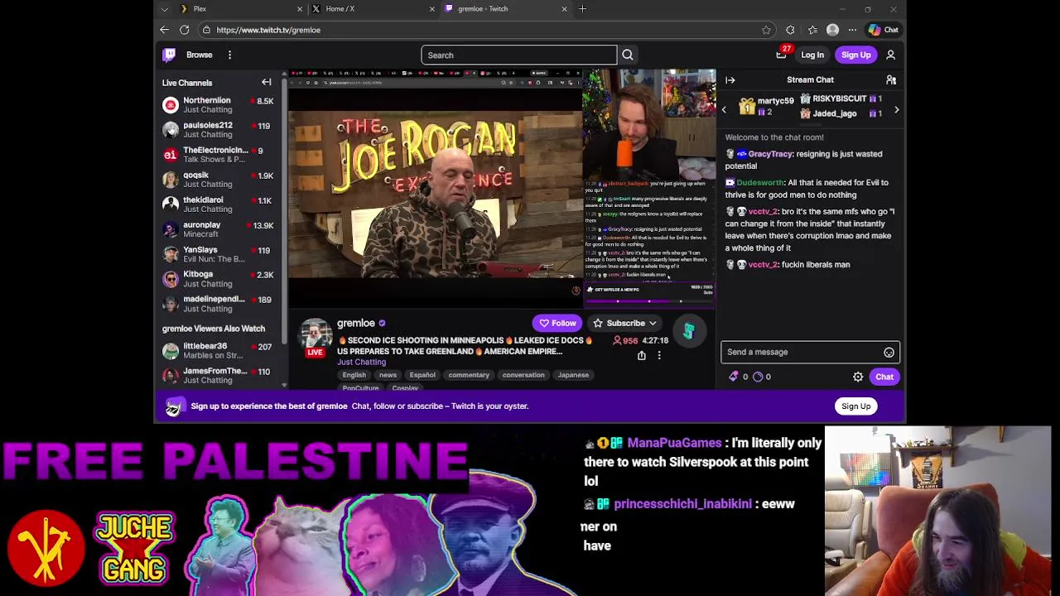Viewport: 1060px width, 596px height.
Task: Click the Log In button
Action: pos(812,55)
